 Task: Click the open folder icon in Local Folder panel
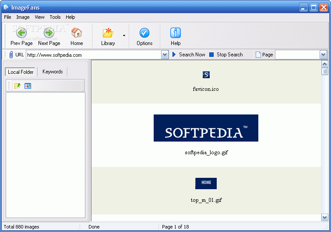click(x=18, y=86)
